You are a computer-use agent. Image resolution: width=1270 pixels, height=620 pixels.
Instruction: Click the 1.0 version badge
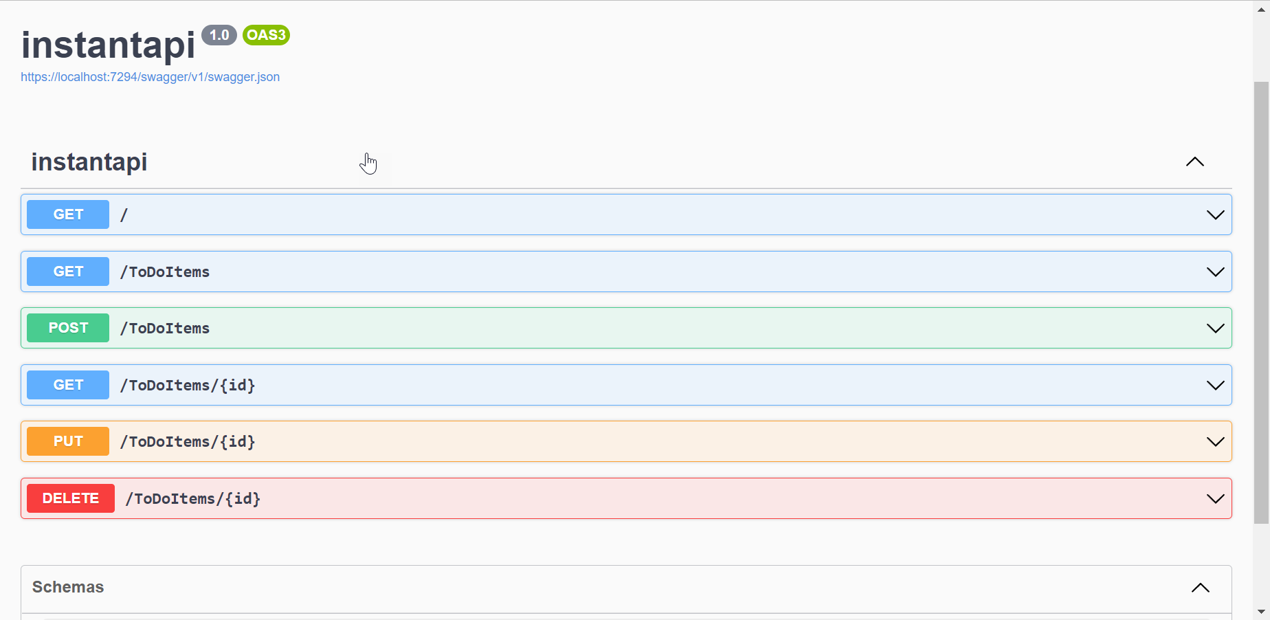click(219, 35)
